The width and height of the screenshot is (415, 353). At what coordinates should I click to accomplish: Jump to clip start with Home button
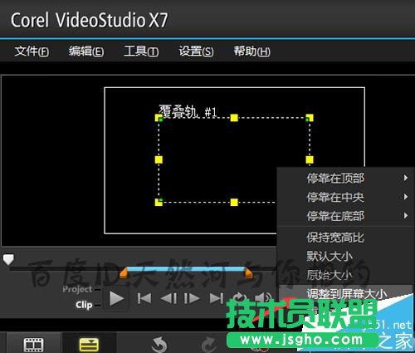[144, 299]
